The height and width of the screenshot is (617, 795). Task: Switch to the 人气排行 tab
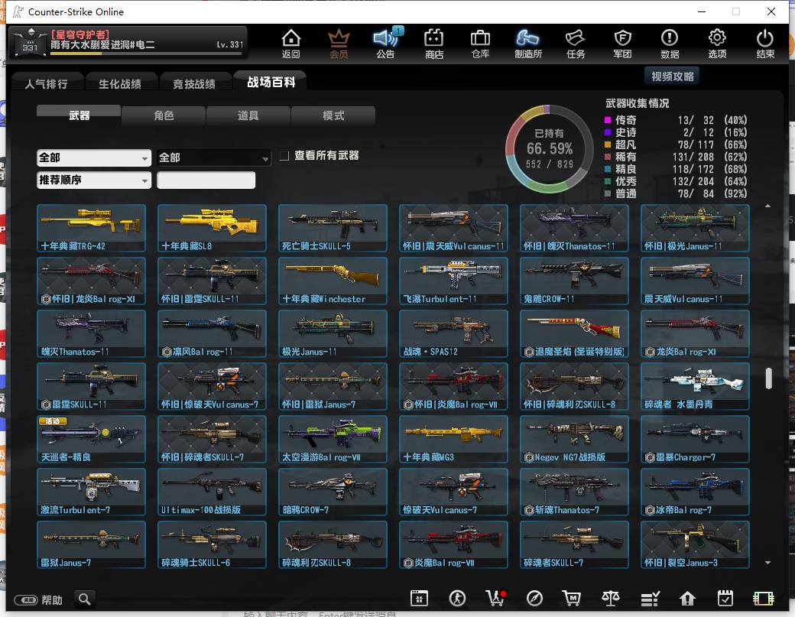pos(46,83)
